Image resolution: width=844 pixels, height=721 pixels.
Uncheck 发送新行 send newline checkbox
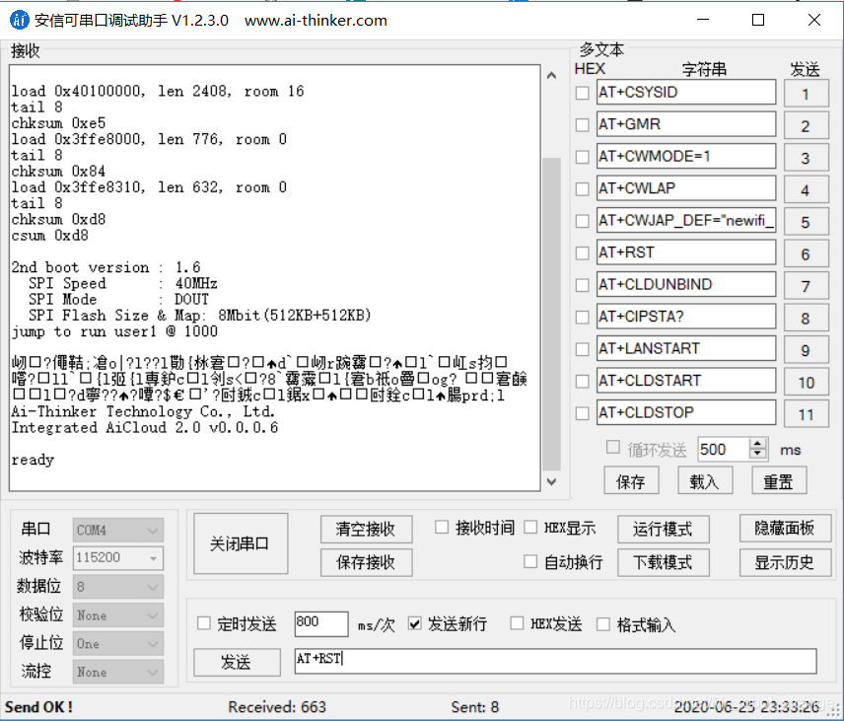point(414,623)
